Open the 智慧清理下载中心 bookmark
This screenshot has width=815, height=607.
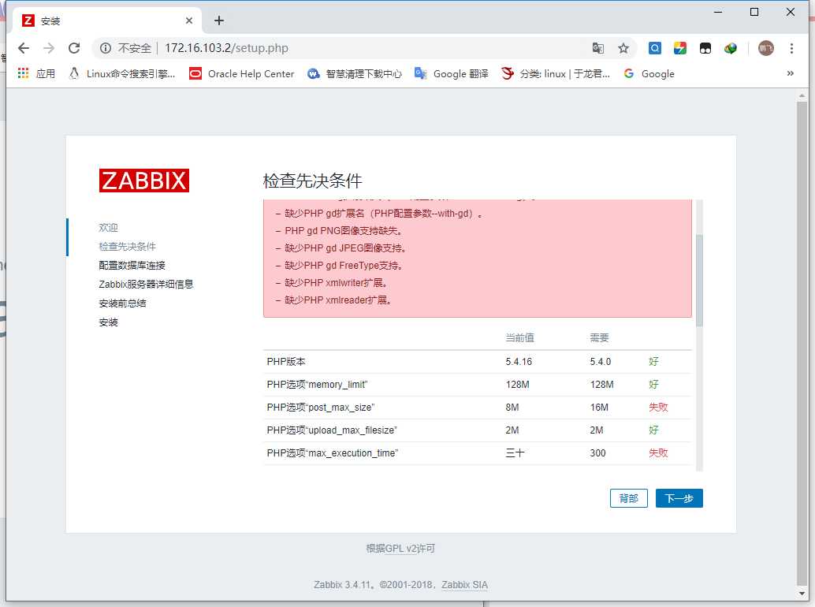coord(355,74)
